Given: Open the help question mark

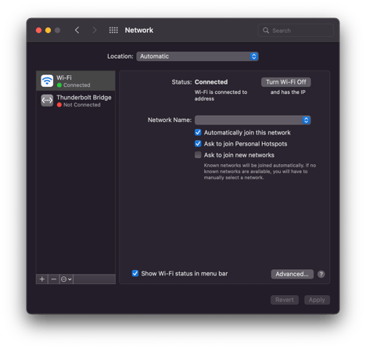Looking at the screenshot, I should click(x=321, y=274).
